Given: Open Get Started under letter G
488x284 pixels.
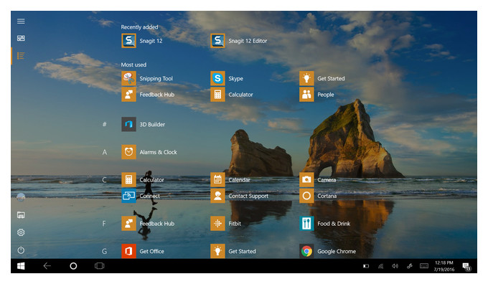Looking at the screenshot, I should [233, 251].
